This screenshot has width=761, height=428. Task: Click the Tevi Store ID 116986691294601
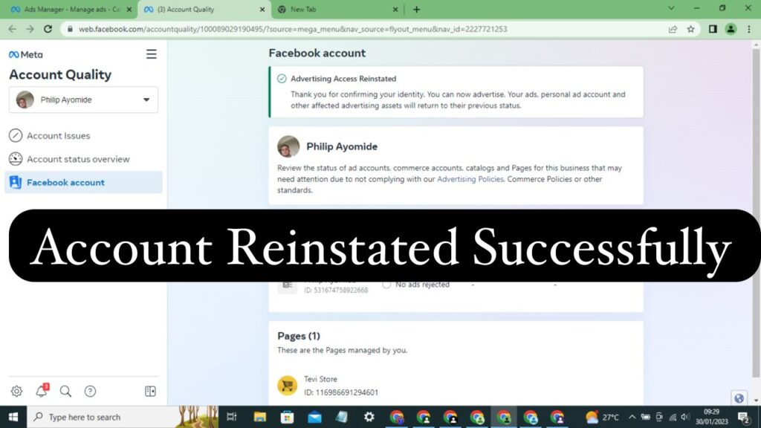tap(340, 392)
